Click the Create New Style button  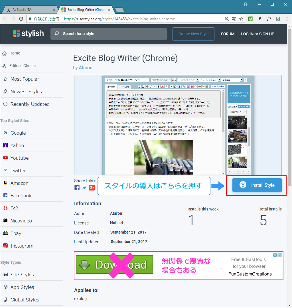[193, 34]
